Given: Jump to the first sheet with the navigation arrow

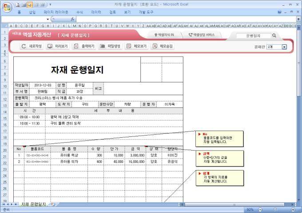Looking at the screenshot, I should pos(3,204).
